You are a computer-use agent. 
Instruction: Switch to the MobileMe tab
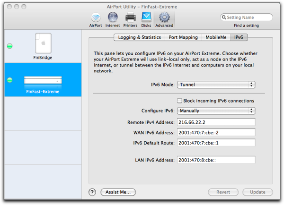tap(216, 37)
